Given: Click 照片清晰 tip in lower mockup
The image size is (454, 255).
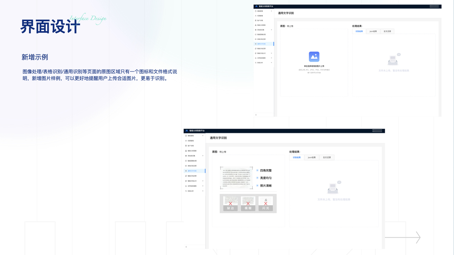Looking at the screenshot, I should 266,186.
